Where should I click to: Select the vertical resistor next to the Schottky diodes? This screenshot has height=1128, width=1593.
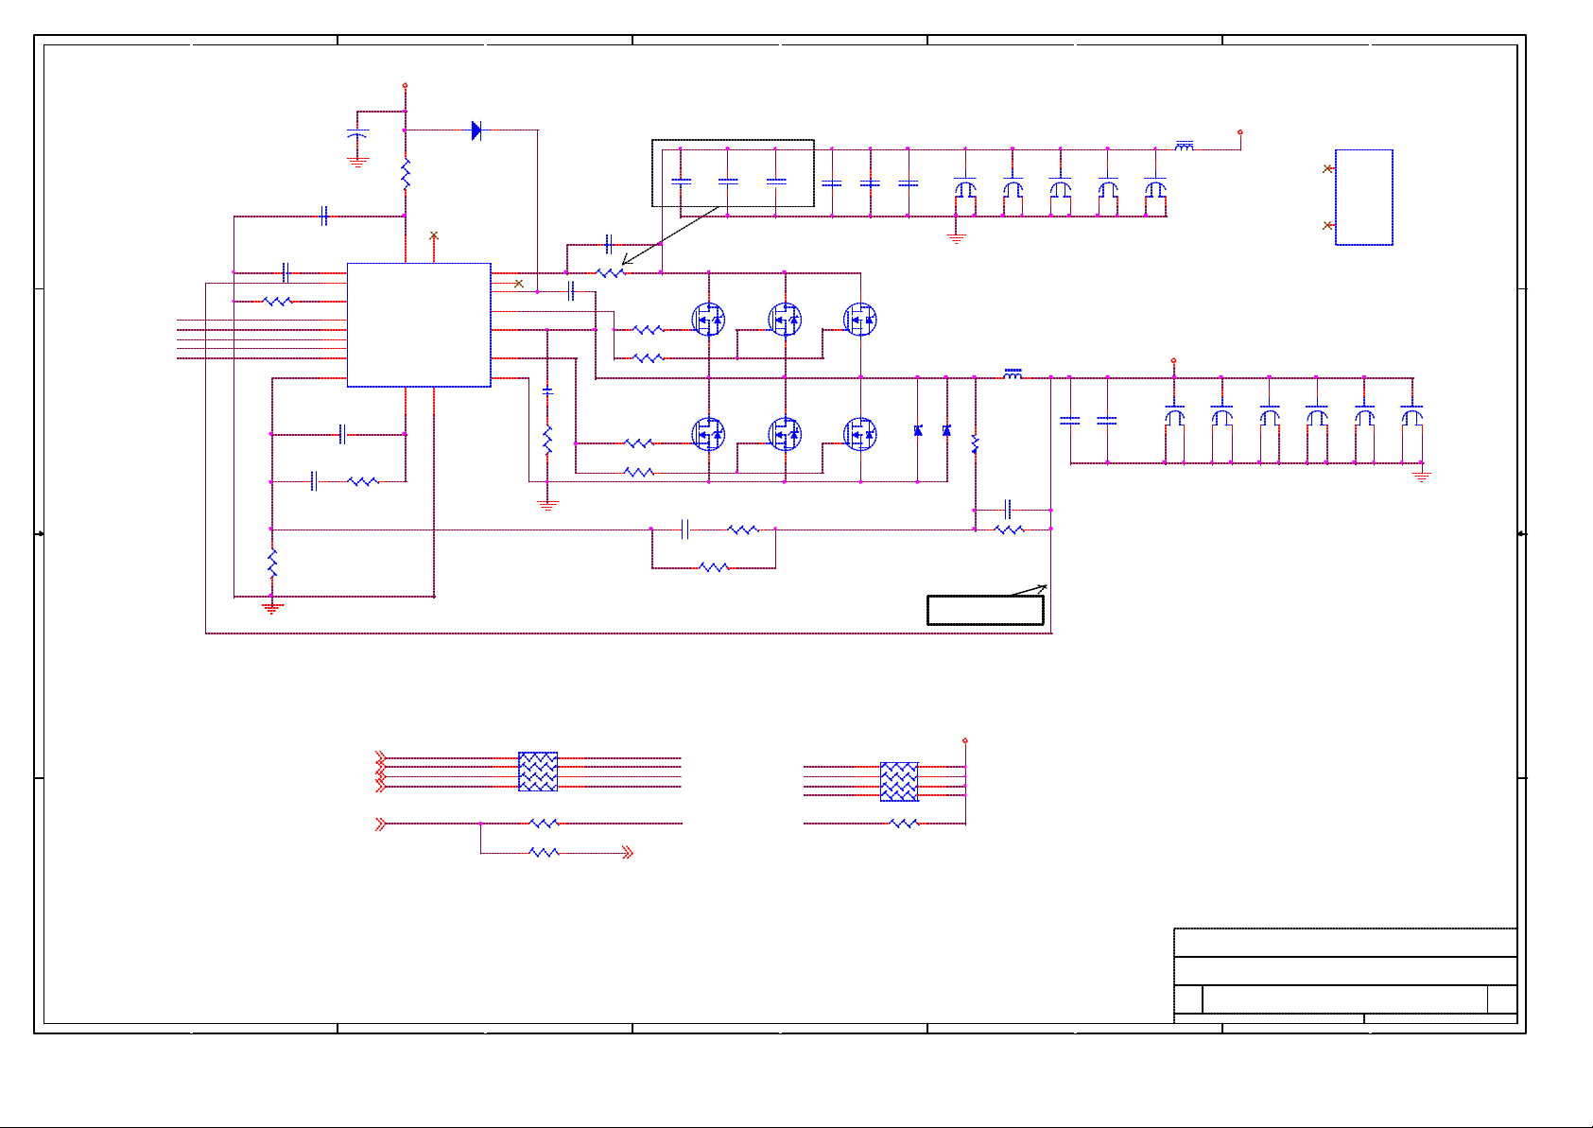coord(975,443)
